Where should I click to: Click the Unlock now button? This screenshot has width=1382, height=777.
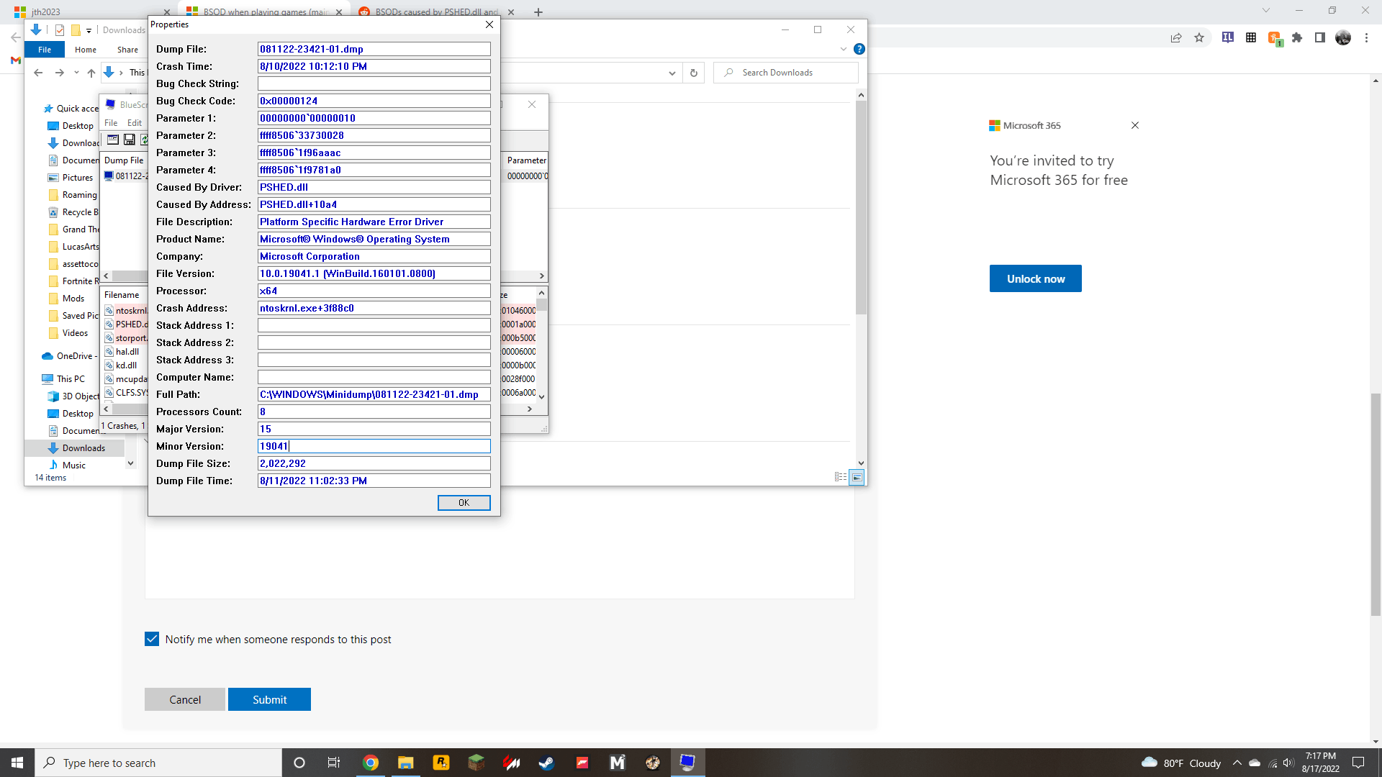click(1035, 278)
